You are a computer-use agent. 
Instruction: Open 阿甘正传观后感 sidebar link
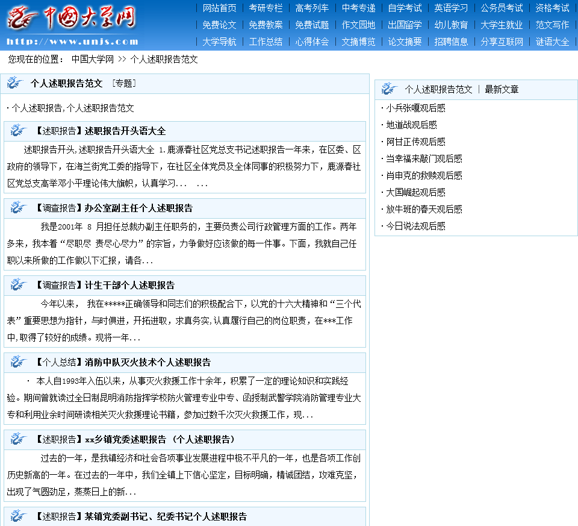click(416, 142)
